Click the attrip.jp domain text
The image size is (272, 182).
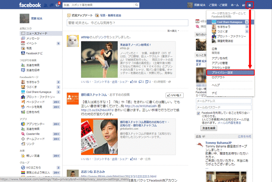(125, 48)
